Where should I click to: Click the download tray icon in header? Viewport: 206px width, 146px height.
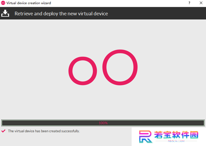click(x=5, y=13)
